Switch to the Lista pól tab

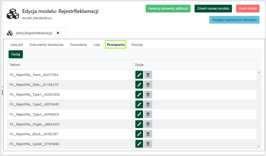17,45
